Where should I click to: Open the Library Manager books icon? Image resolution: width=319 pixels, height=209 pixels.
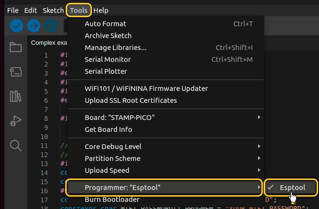click(x=16, y=97)
